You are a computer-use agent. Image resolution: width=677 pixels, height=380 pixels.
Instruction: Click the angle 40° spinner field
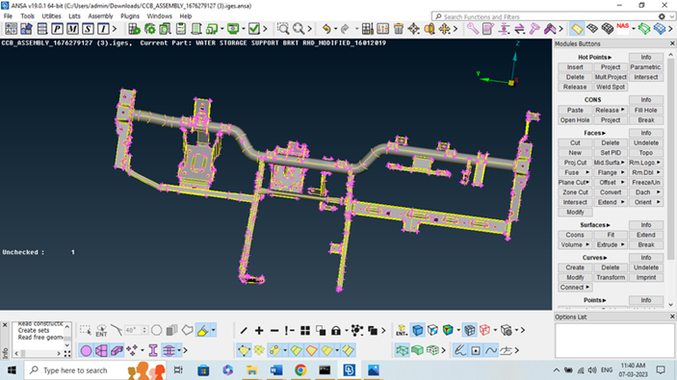(136, 330)
